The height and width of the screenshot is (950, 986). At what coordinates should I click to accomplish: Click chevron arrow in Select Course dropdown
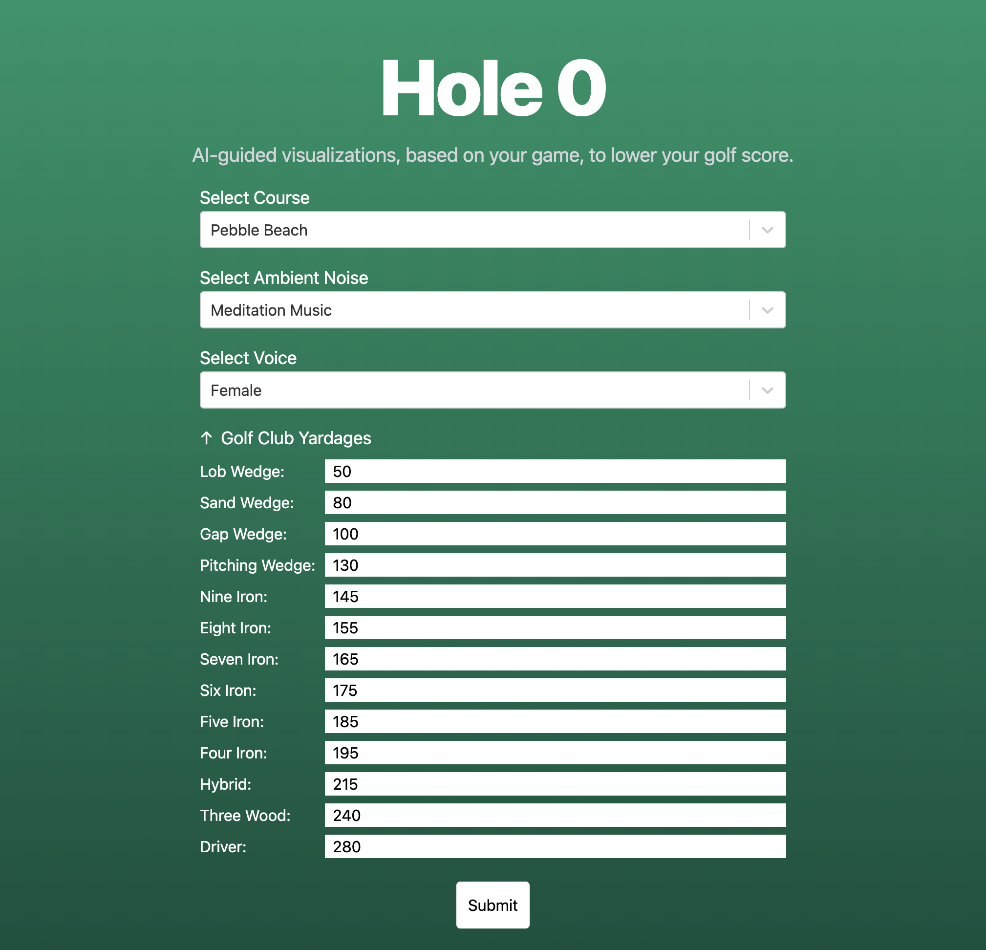[767, 230]
